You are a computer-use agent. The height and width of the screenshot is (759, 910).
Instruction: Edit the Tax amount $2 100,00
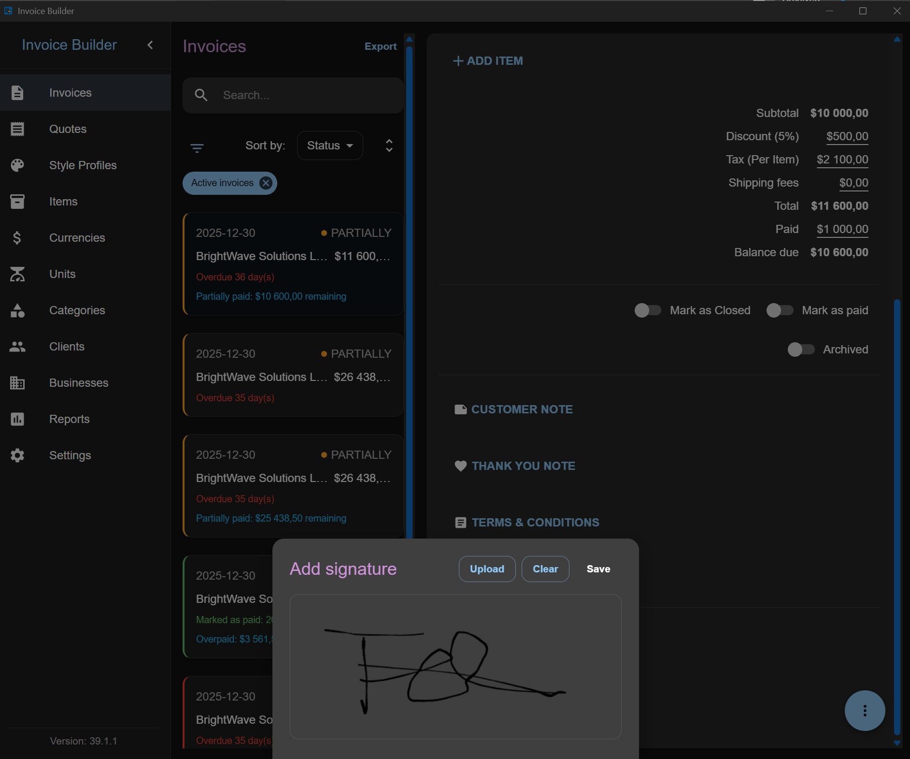tap(842, 160)
